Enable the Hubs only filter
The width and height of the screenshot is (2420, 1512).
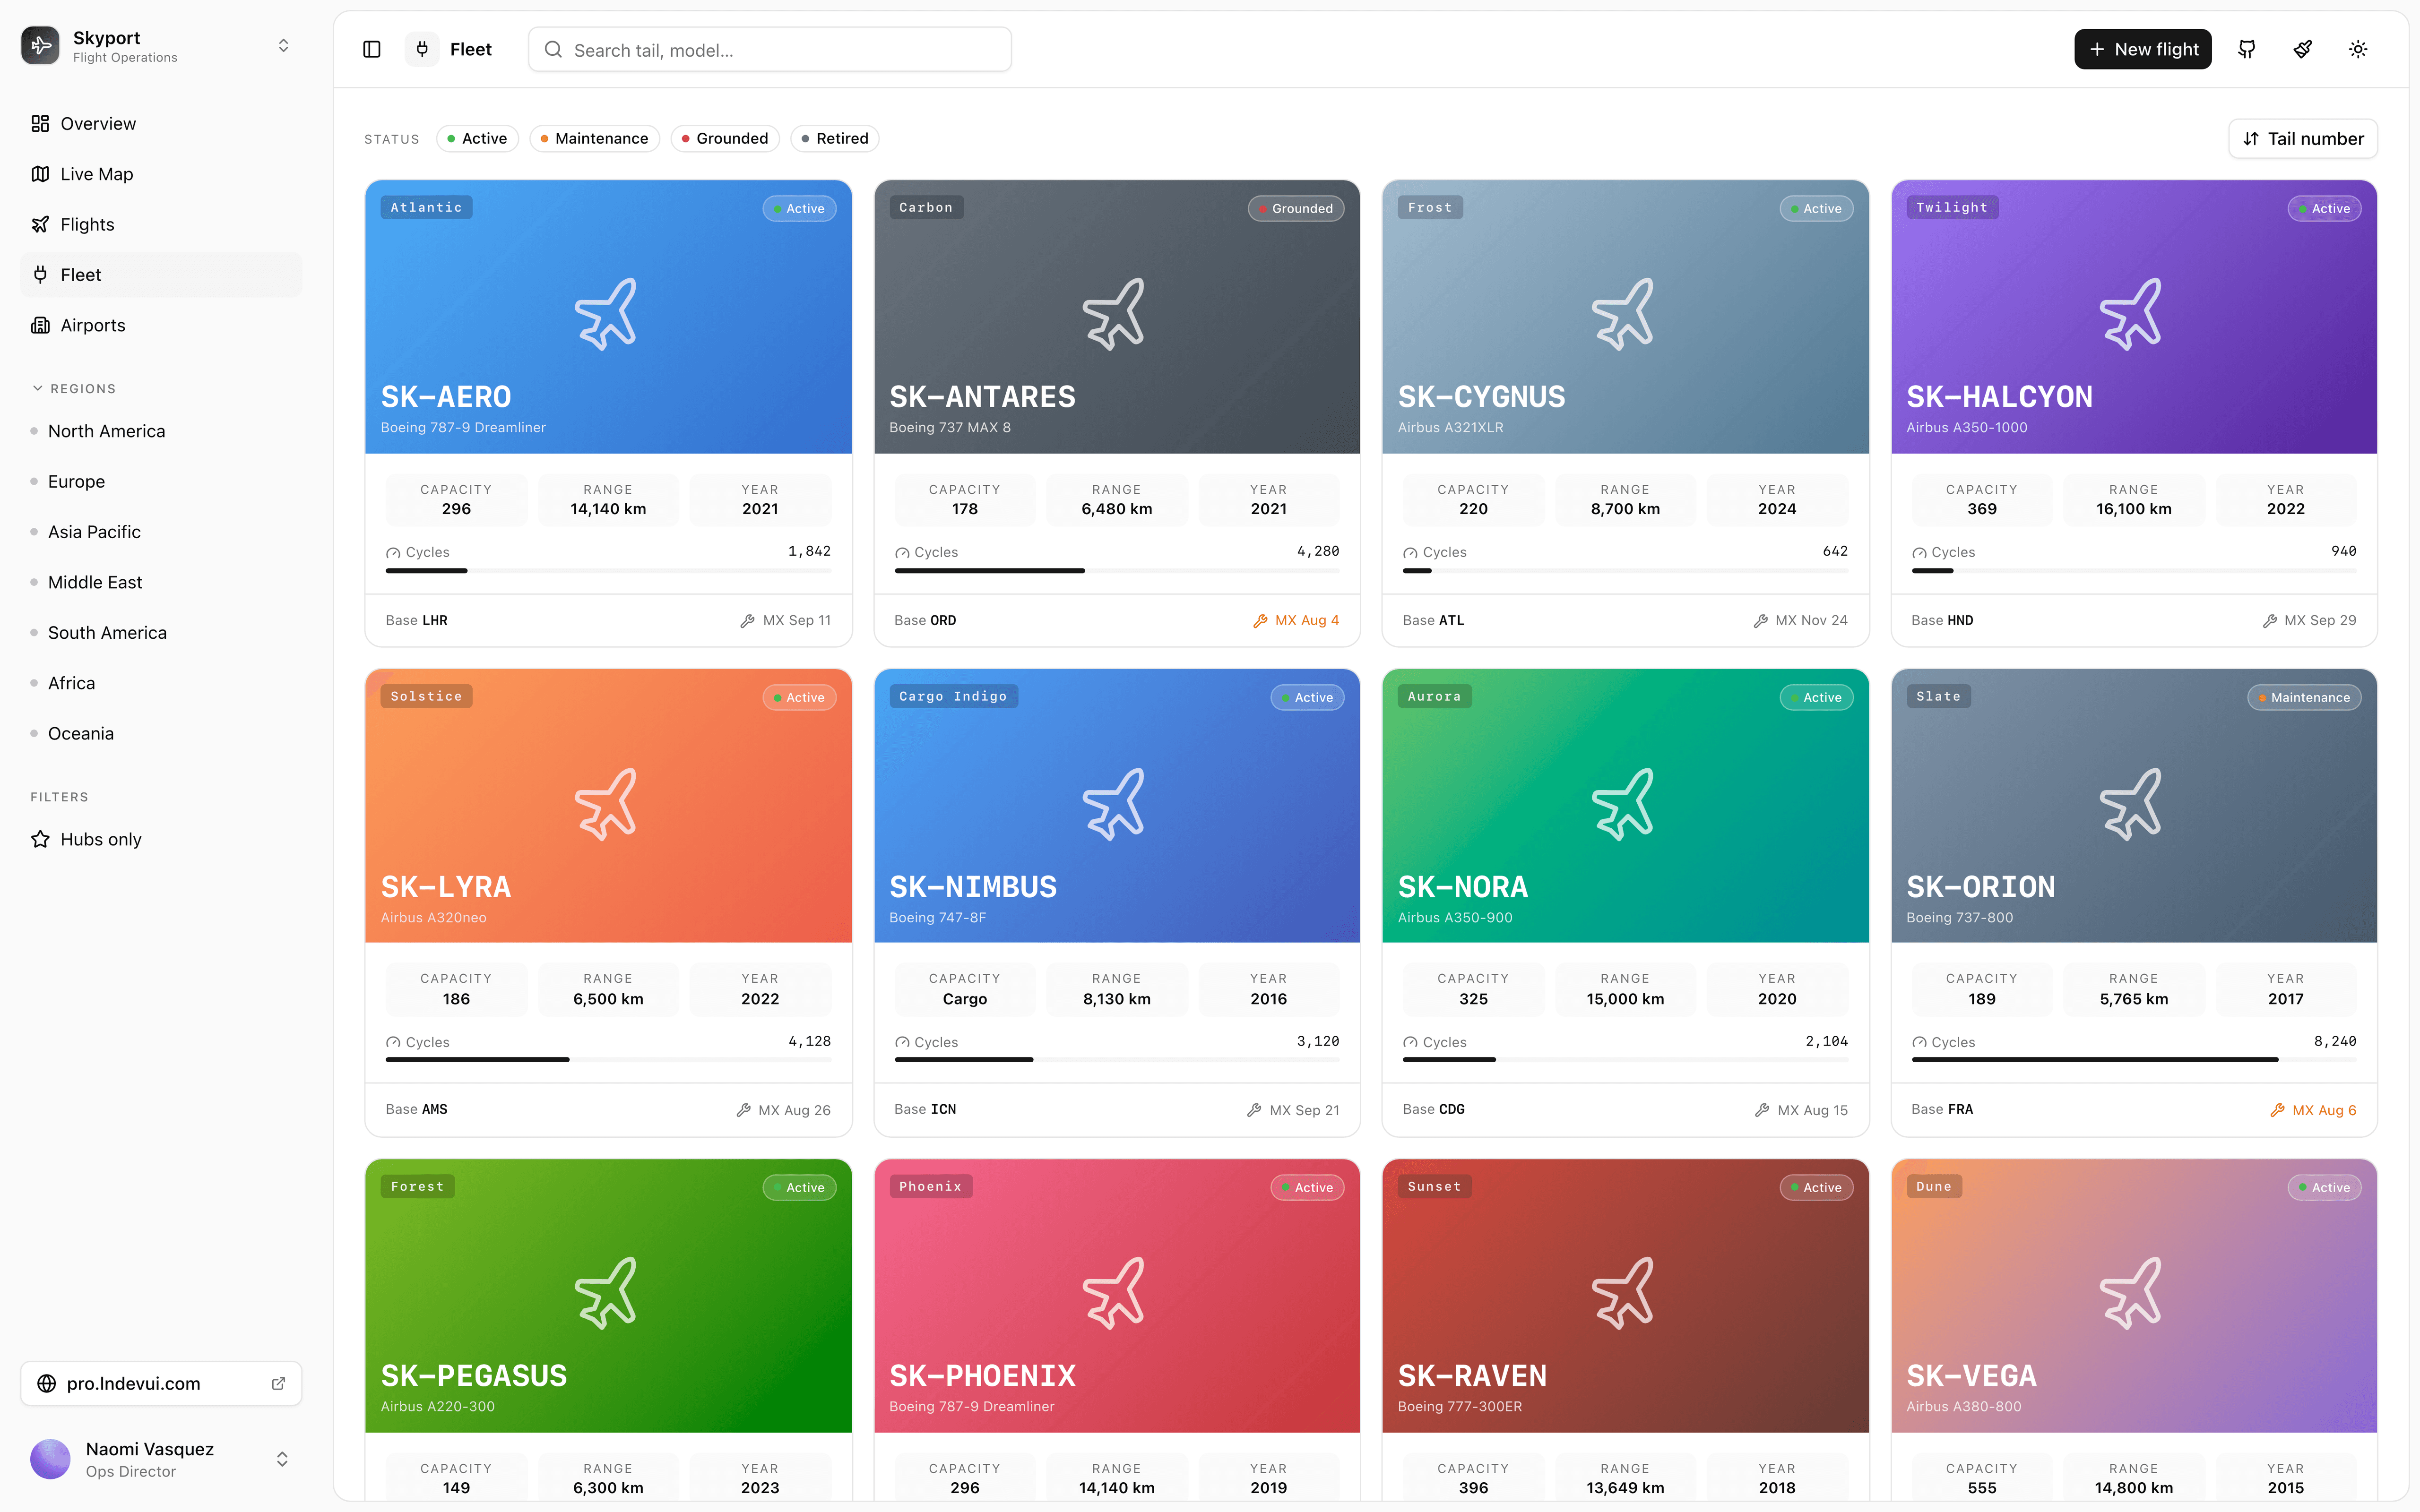pyautogui.click(x=161, y=839)
